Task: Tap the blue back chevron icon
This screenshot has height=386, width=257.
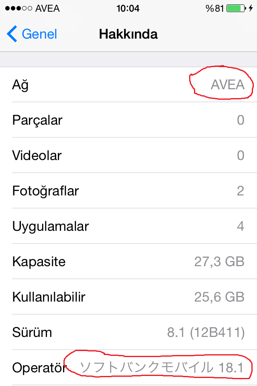Action: click(12, 34)
